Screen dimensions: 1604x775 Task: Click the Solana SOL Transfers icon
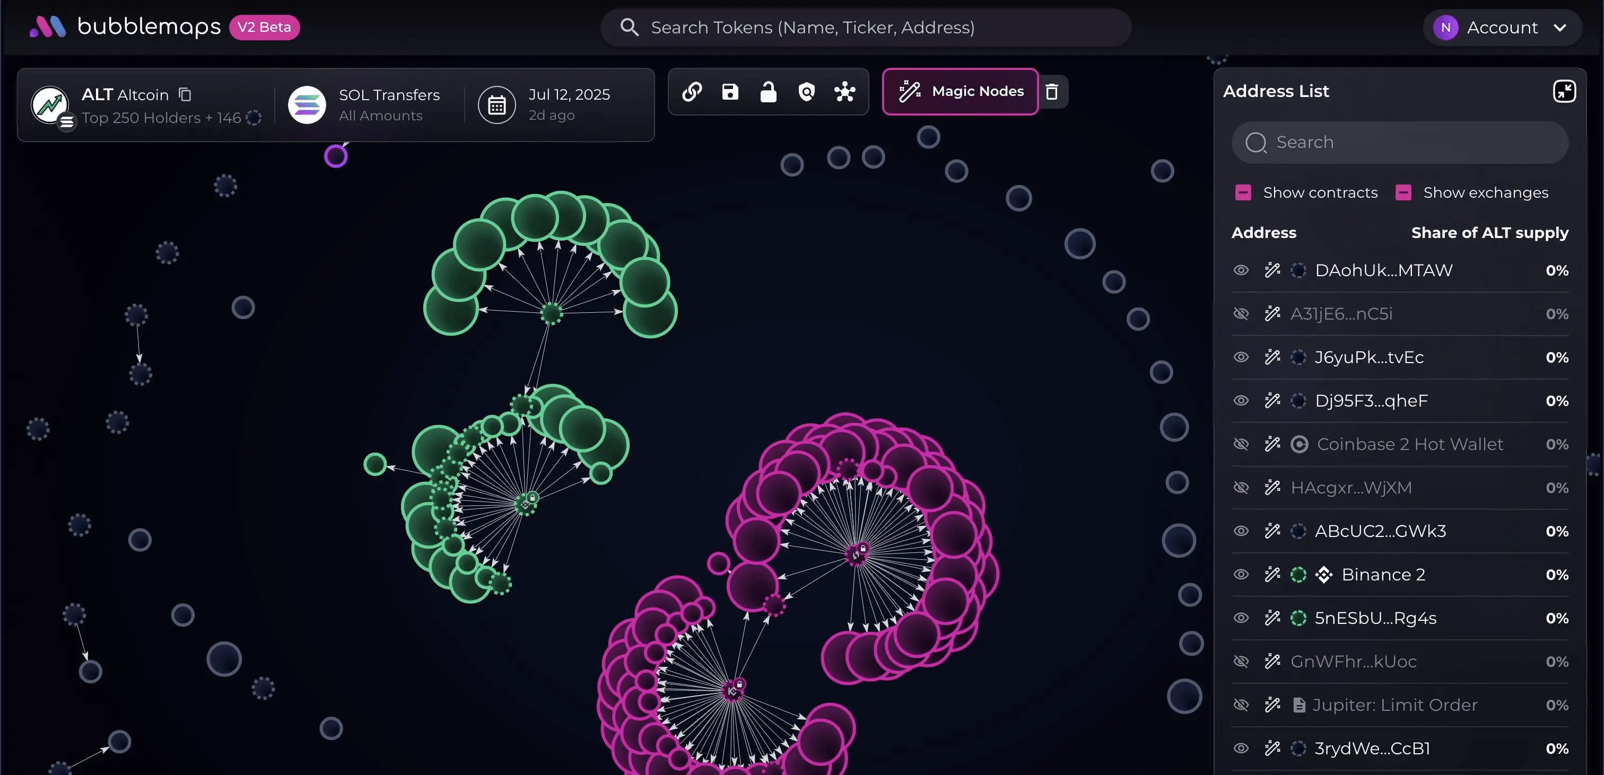307,104
